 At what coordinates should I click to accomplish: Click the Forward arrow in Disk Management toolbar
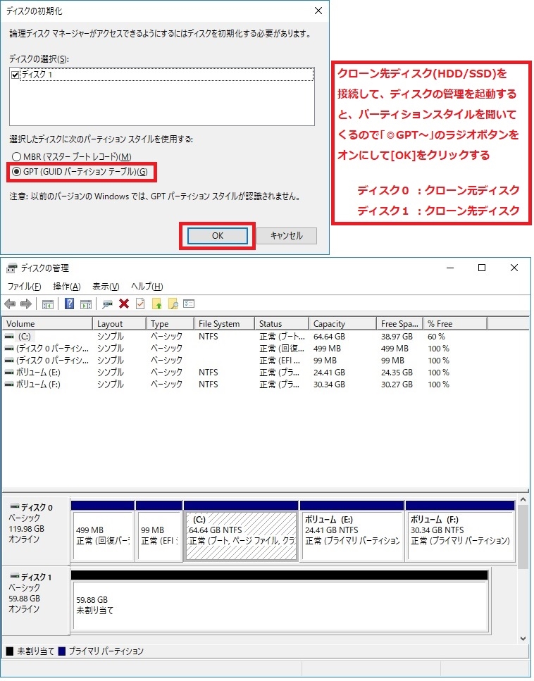point(26,304)
